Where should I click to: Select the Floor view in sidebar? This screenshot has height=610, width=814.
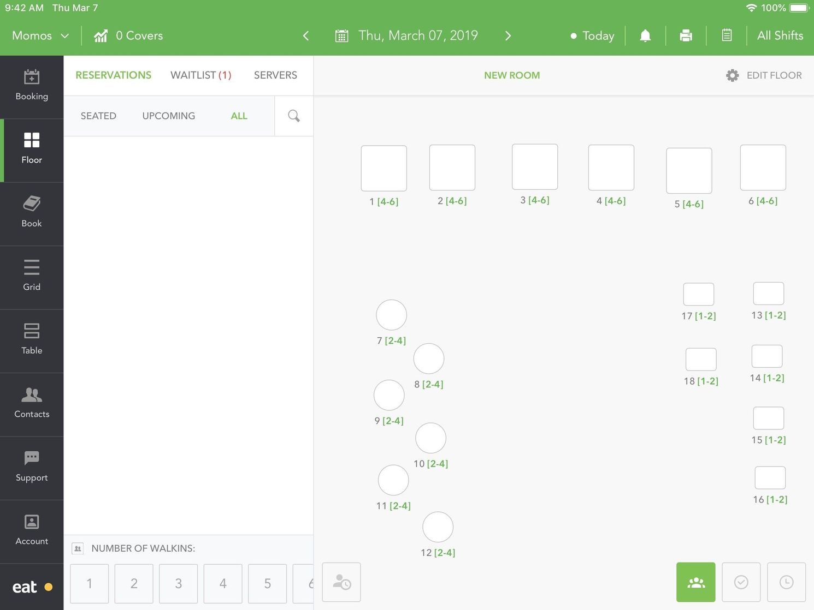click(32, 149)
